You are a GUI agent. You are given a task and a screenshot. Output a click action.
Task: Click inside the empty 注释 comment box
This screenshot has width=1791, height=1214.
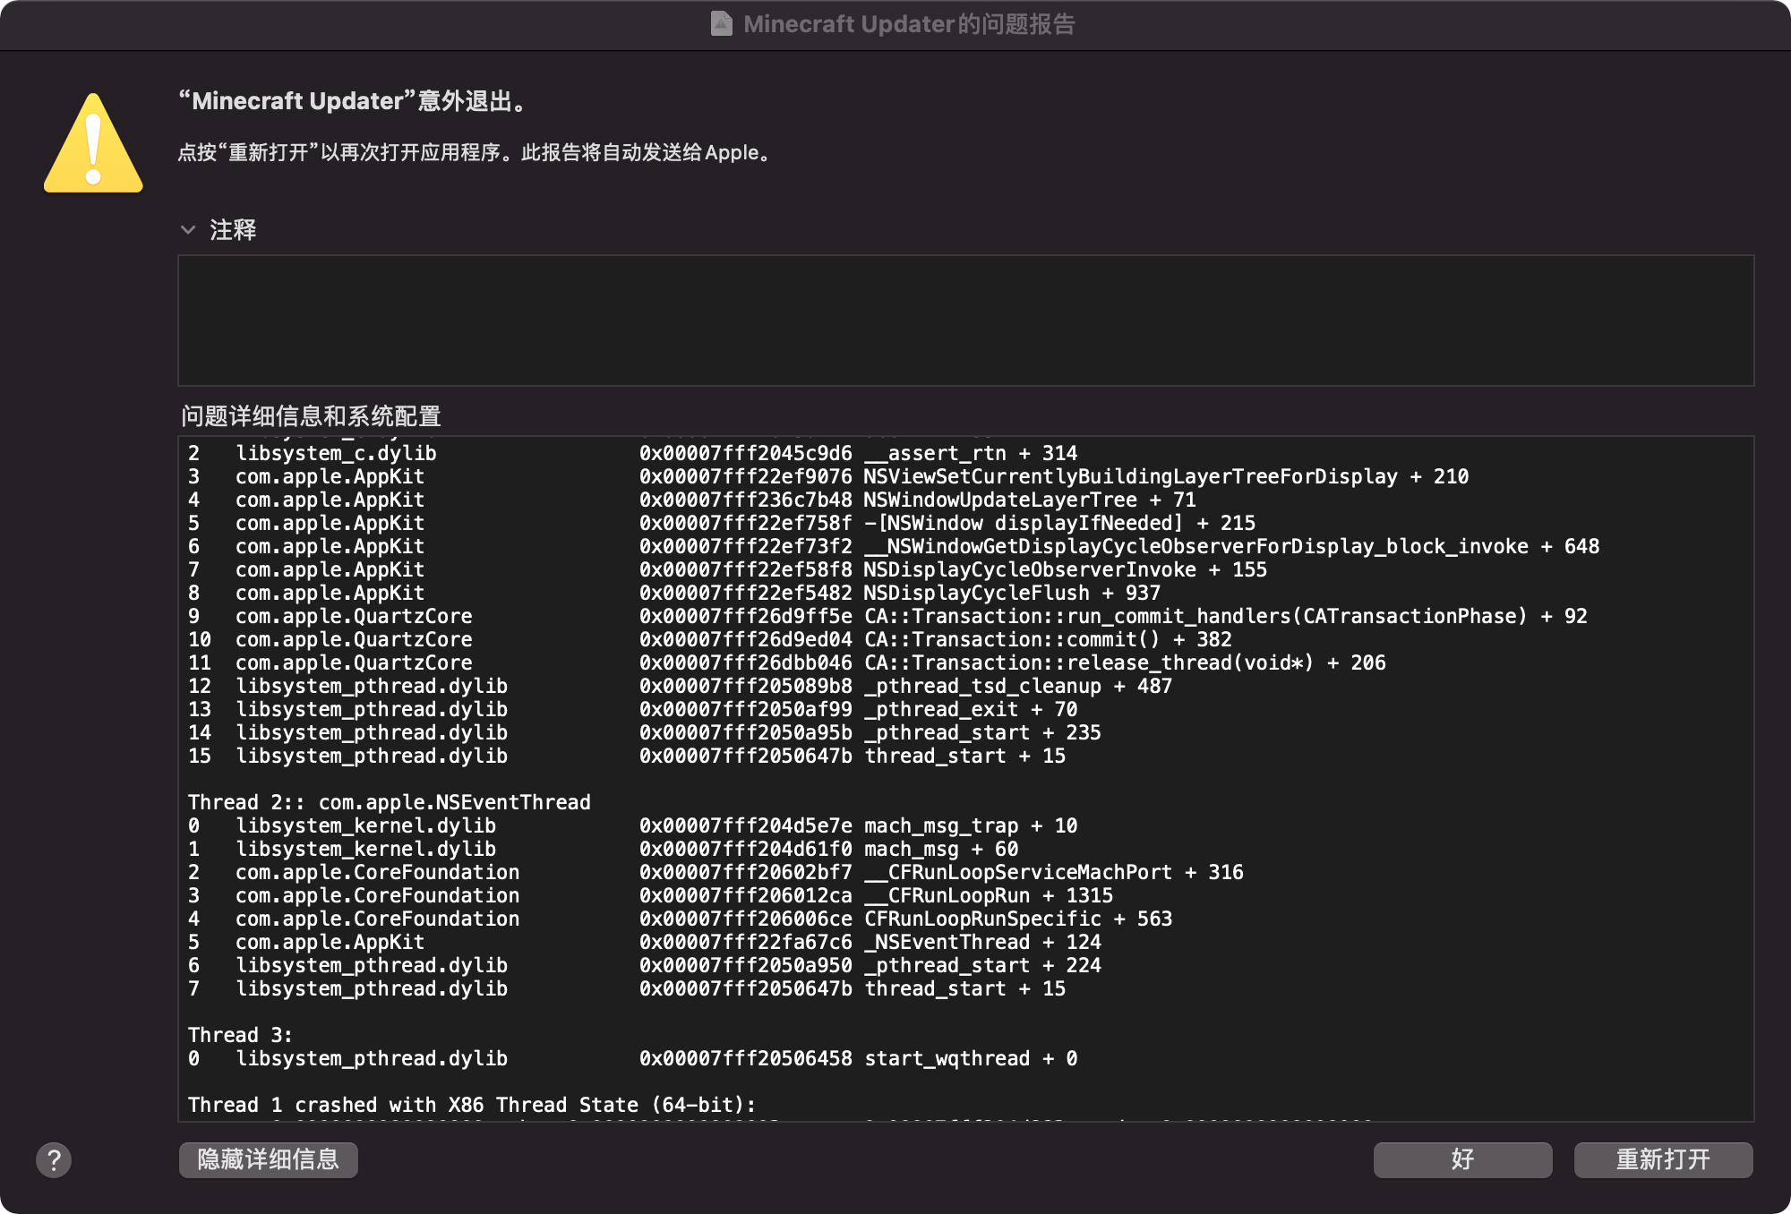[x=965, y=321]
